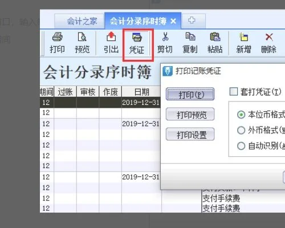The height and width of the screenshot is (228, 285).
Task: Click the 打印(P) button in dialog
Action: [x=190, y=94]
